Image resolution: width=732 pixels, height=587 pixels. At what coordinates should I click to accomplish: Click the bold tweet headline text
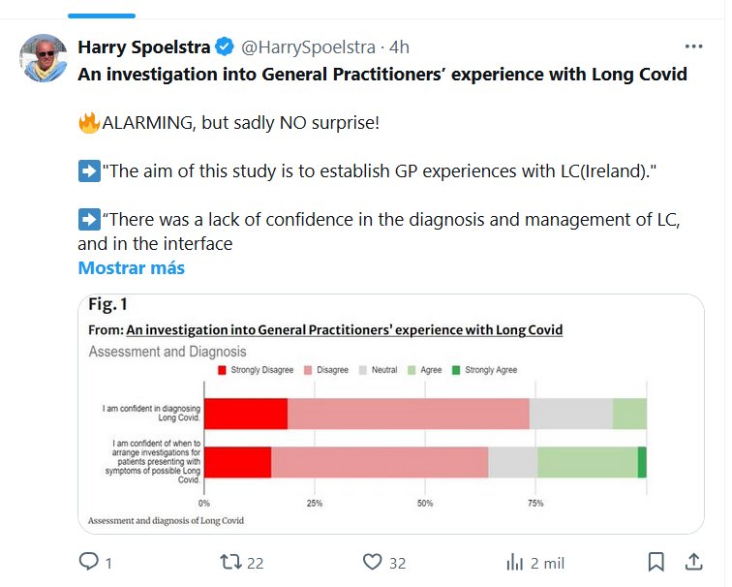(382, 74)
